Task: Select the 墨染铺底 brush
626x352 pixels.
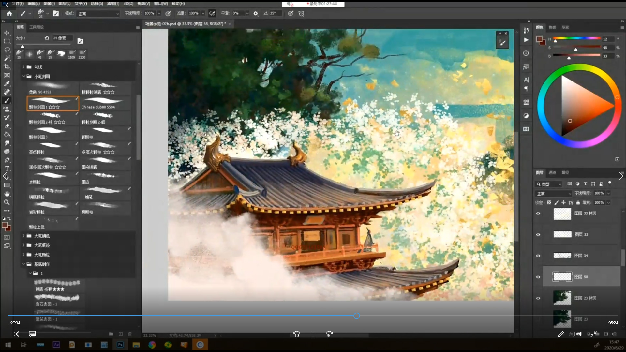Action: point(105,163)
